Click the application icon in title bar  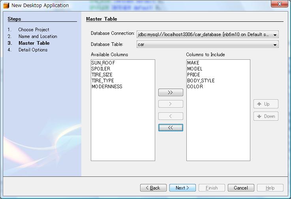(x=6, y=6)
